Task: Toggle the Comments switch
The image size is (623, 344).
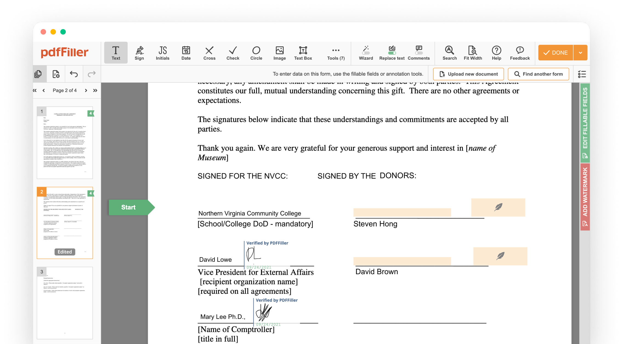Action: click(x=418, y=53)
